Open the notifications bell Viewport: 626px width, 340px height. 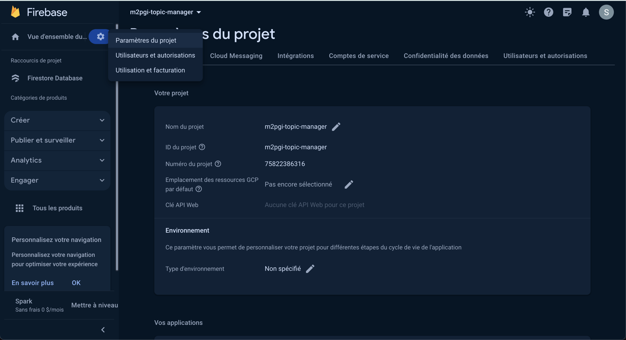[x=586, y=12]
